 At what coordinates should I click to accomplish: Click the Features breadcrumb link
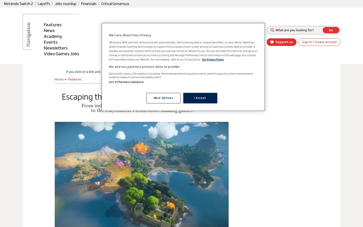click(75, 79)
